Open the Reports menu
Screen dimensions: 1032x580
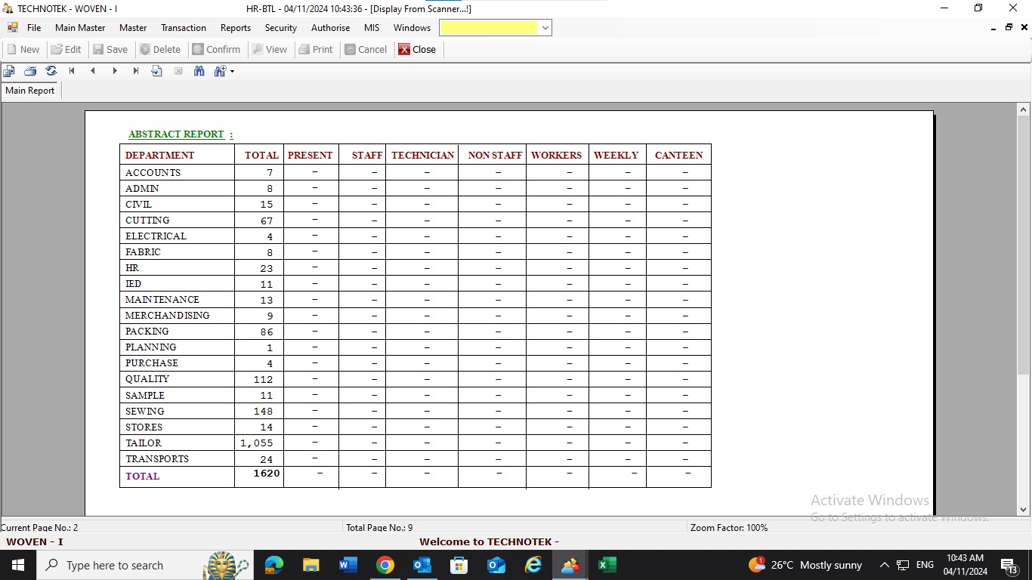pos(235,28)
